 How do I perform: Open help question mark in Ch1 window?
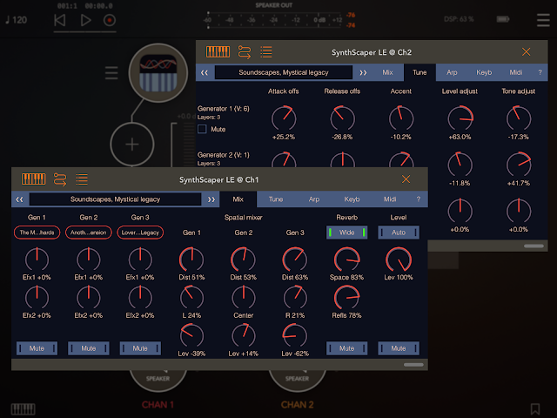pyautogui.click(x=419, y=199)
